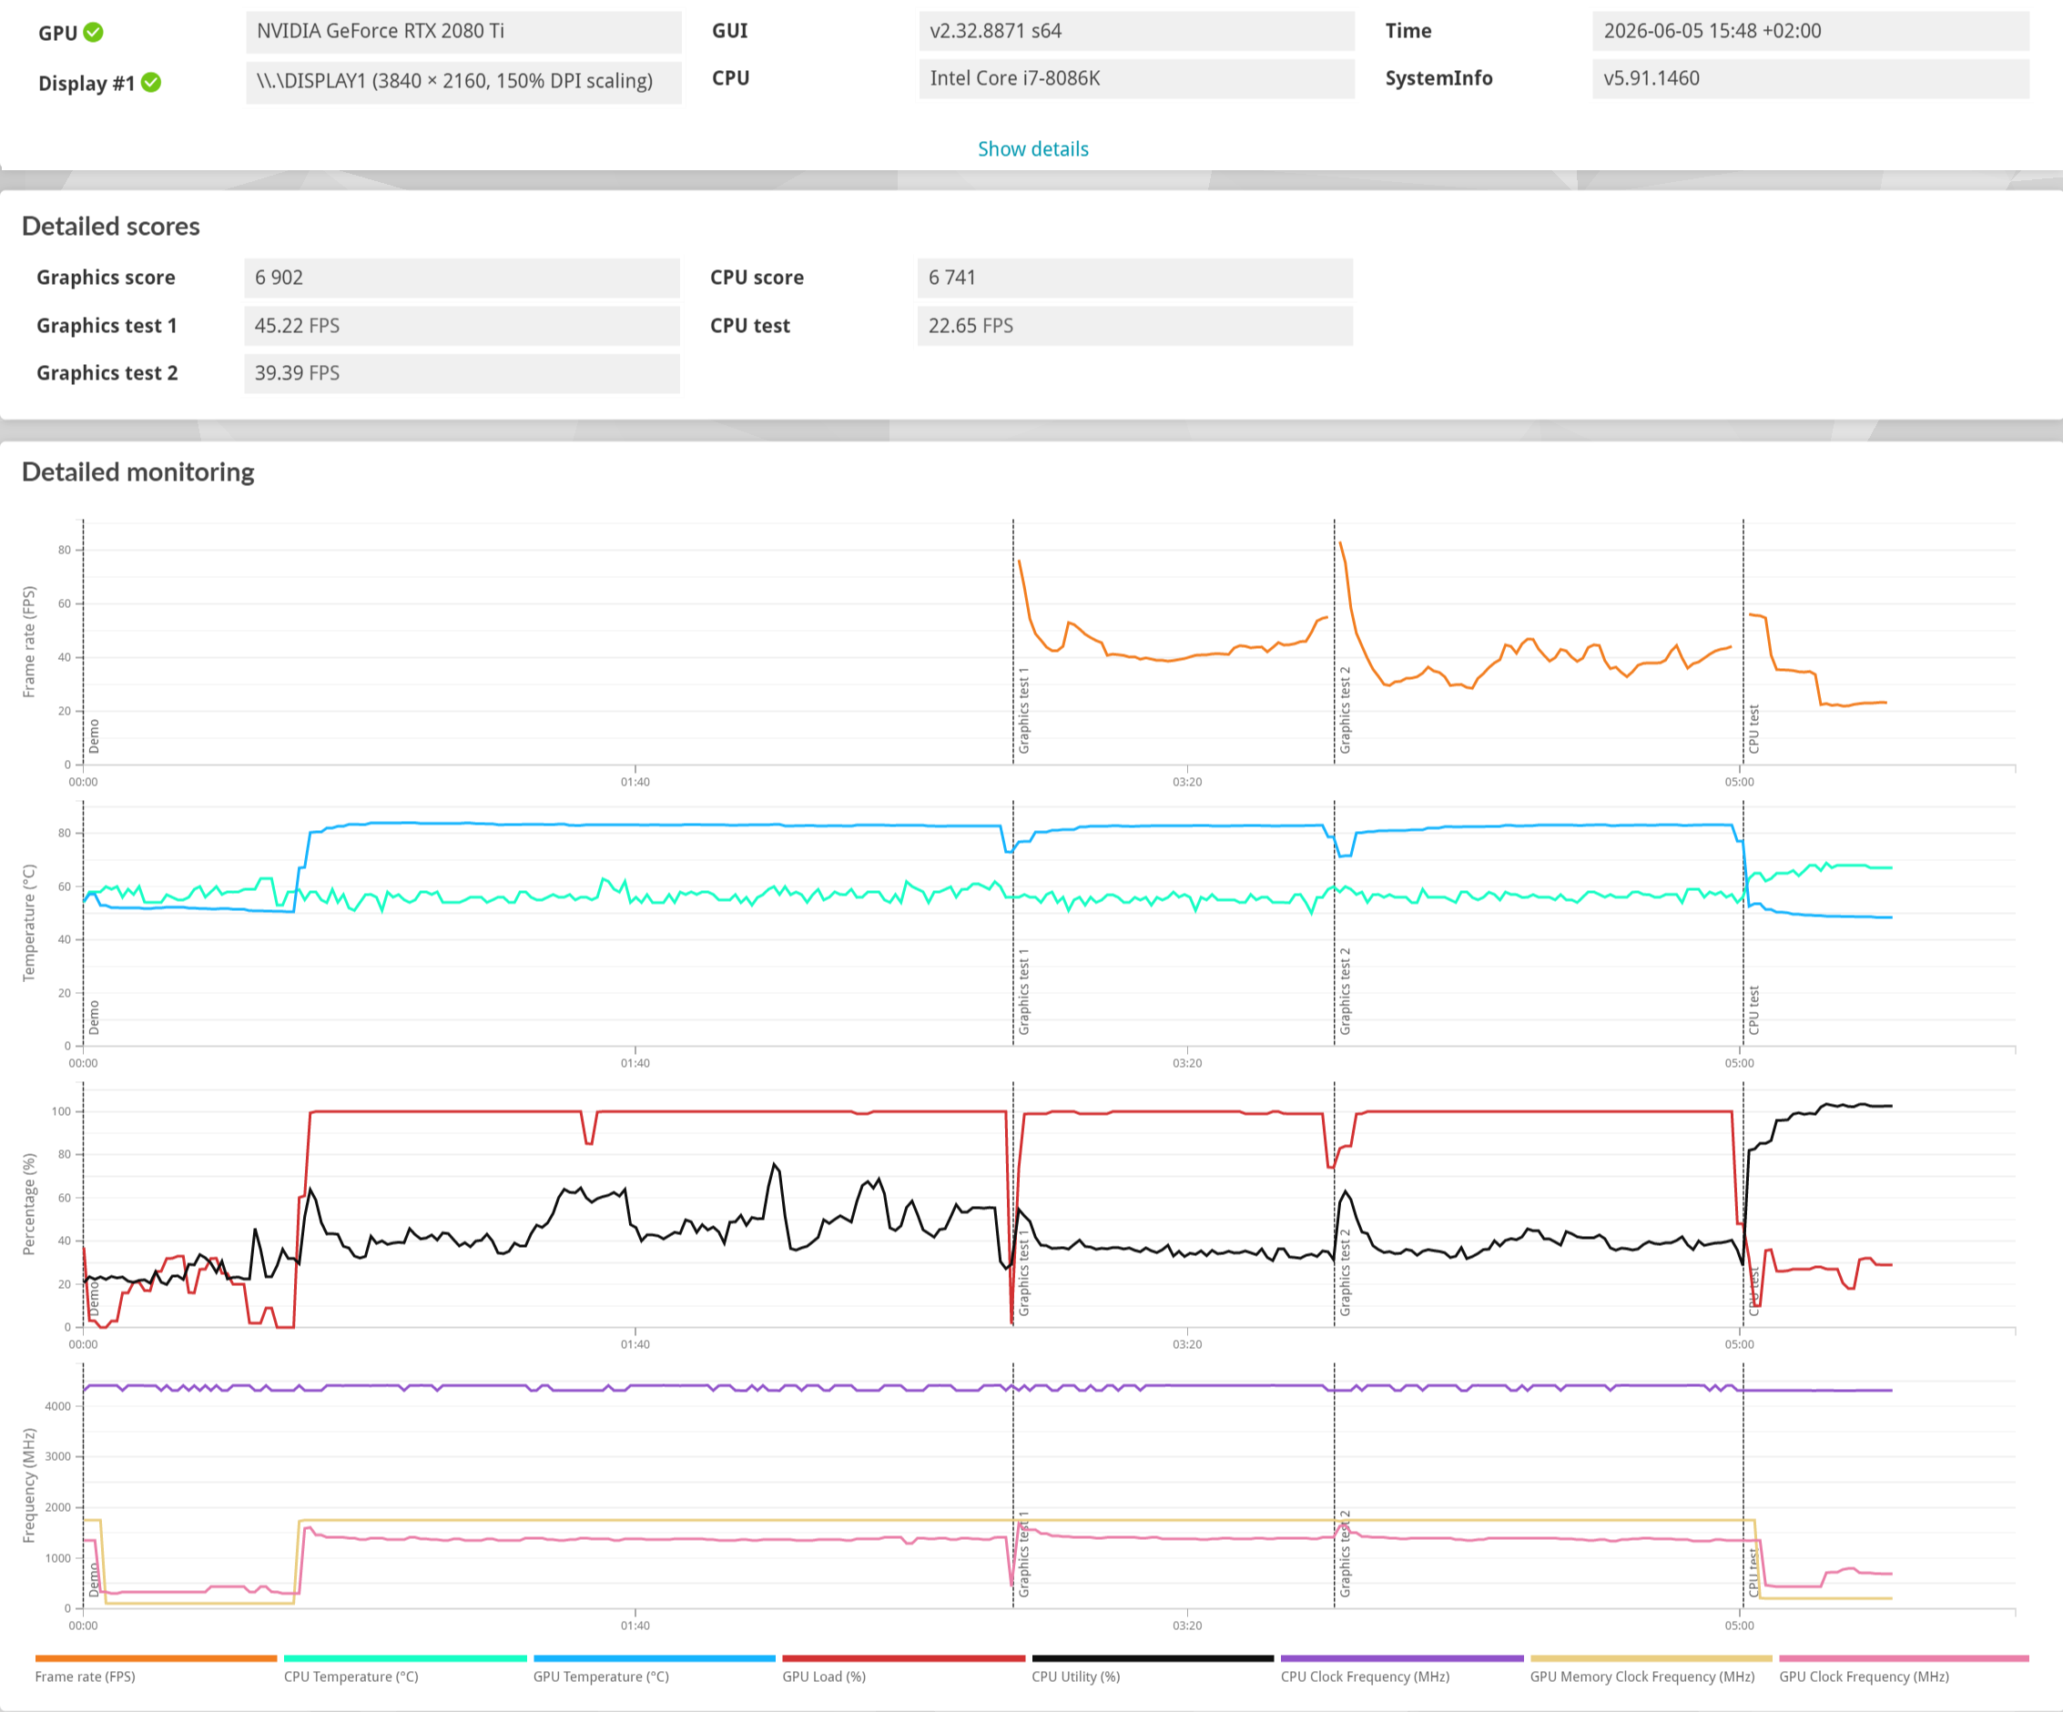Click the CPU test marker in Frame rate chart
The image size is (2063, 1712).
[1754, 729]
